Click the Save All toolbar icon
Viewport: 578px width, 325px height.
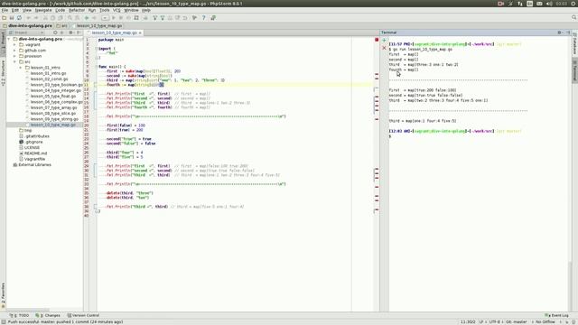click(12, 18)
